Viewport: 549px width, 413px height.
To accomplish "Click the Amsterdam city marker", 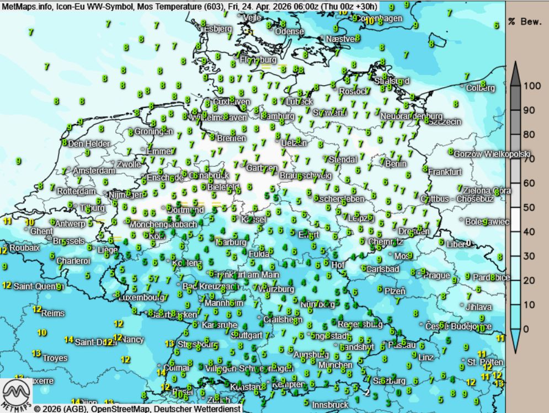I will tap(69, 169).
